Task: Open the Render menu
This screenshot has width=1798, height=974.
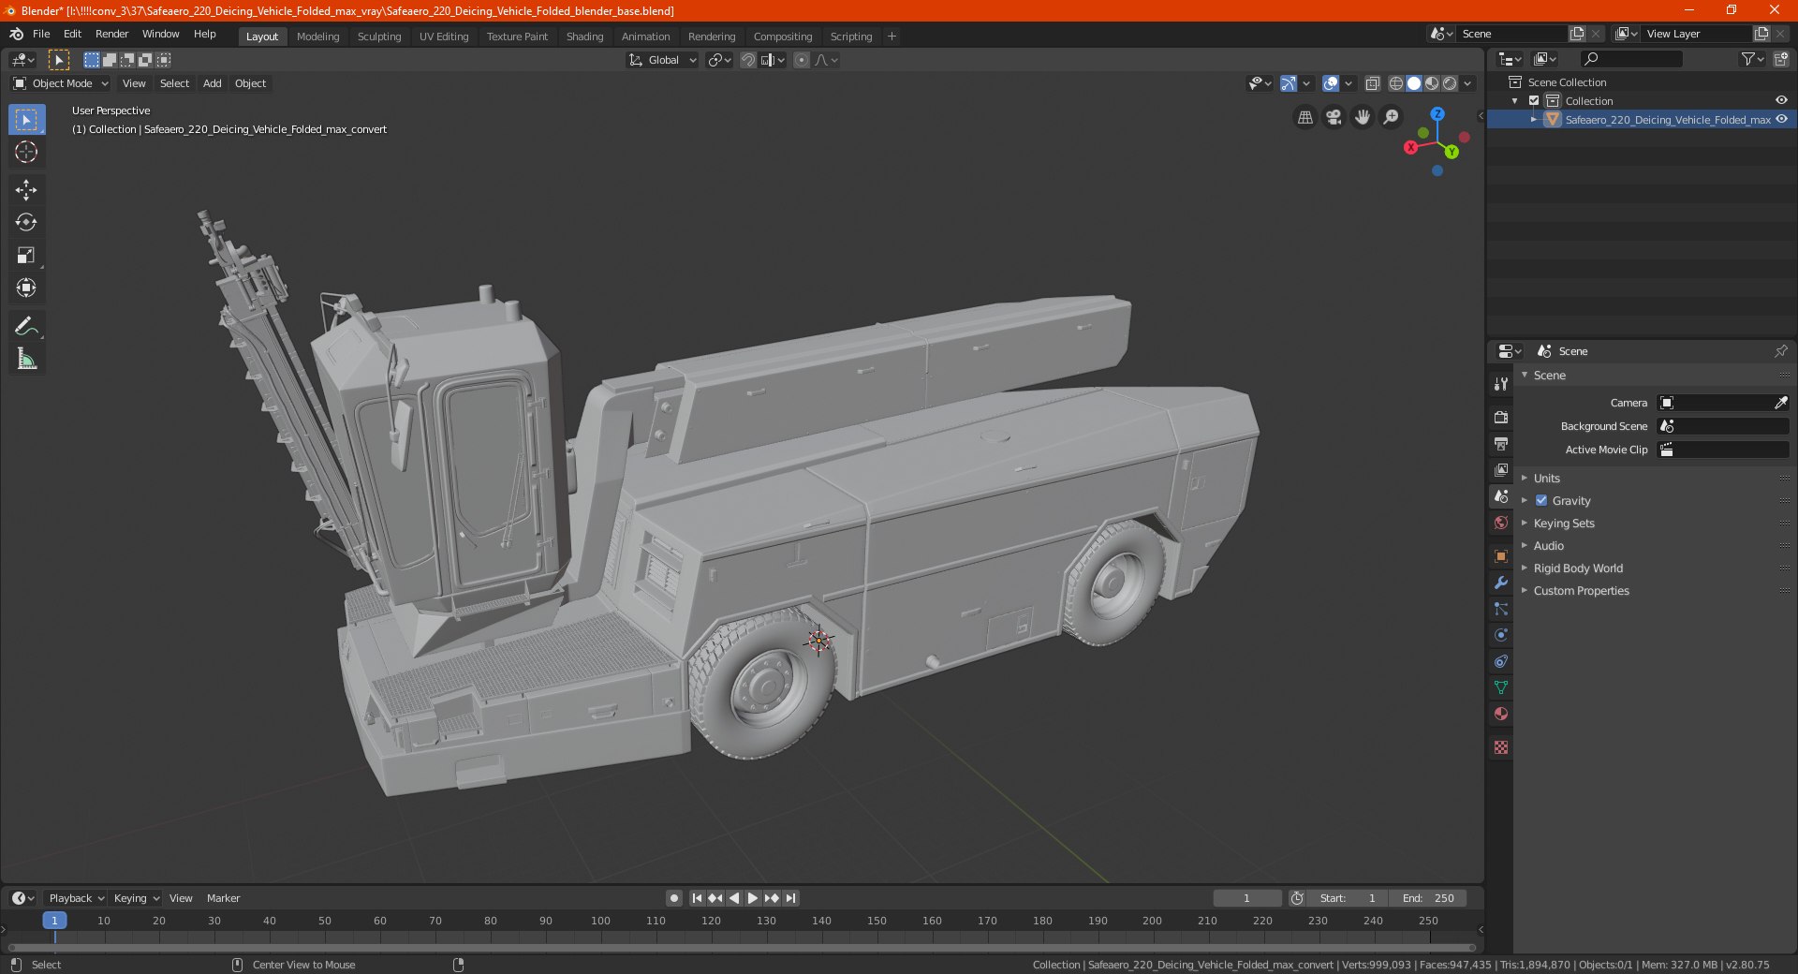Action: pyautogui.click(x=111, y=34)
